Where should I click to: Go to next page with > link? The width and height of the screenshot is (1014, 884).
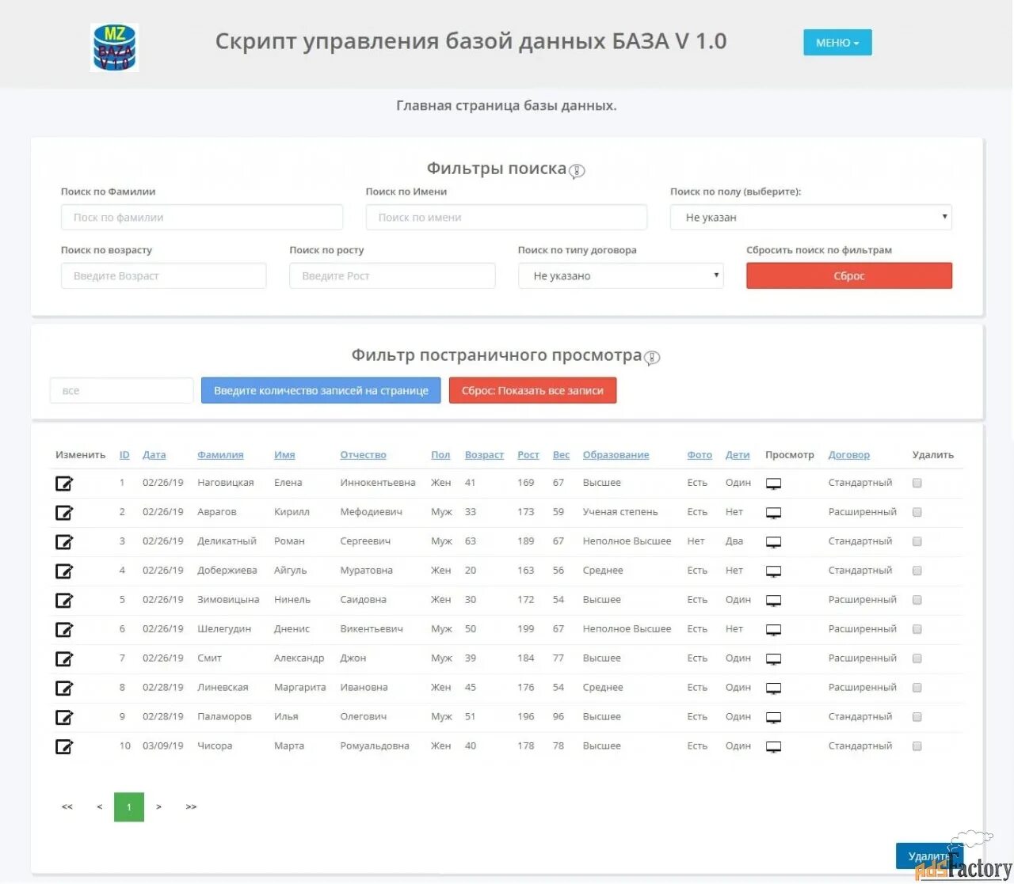(x=158, y=807)
